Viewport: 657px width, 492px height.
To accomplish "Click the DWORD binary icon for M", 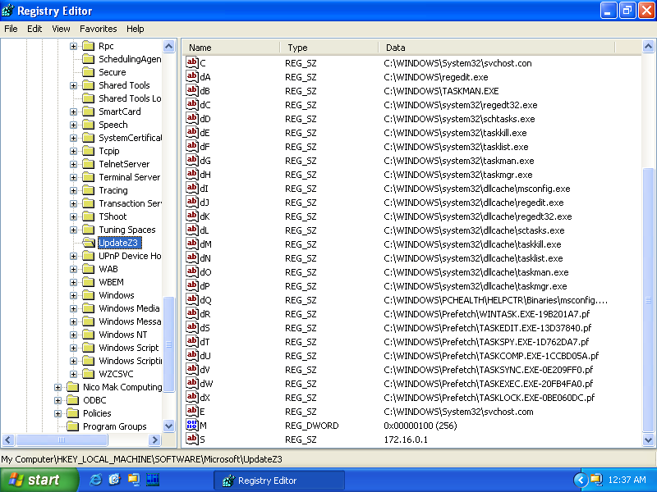I will (x=192, y=425).
